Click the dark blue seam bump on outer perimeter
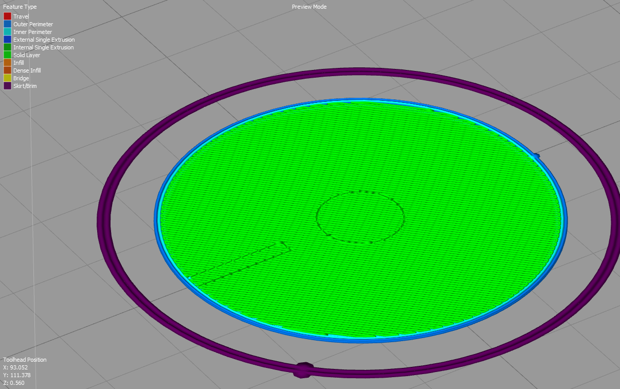 pos(536,155)
